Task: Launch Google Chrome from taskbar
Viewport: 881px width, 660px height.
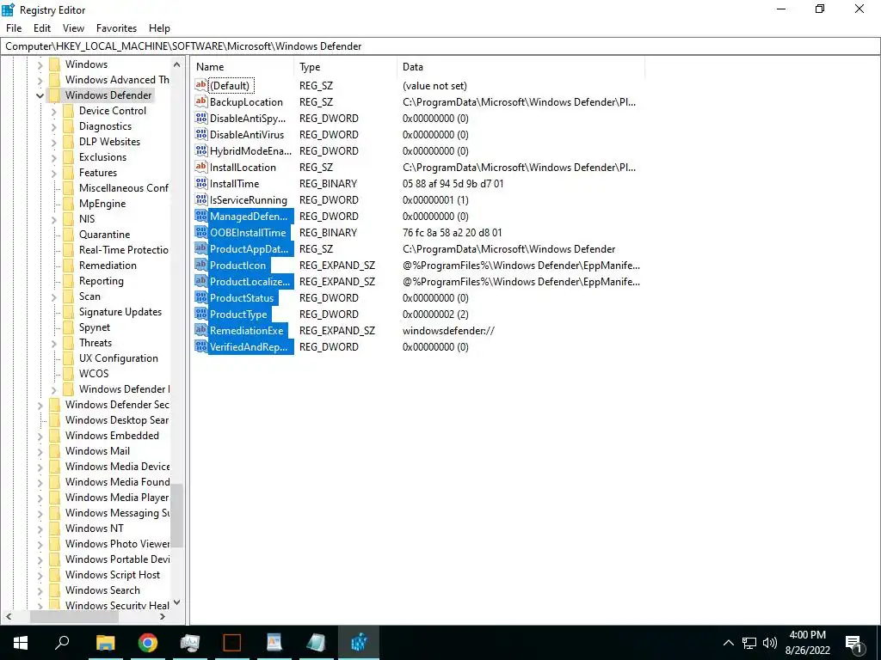Action: (x=148, y=643)
